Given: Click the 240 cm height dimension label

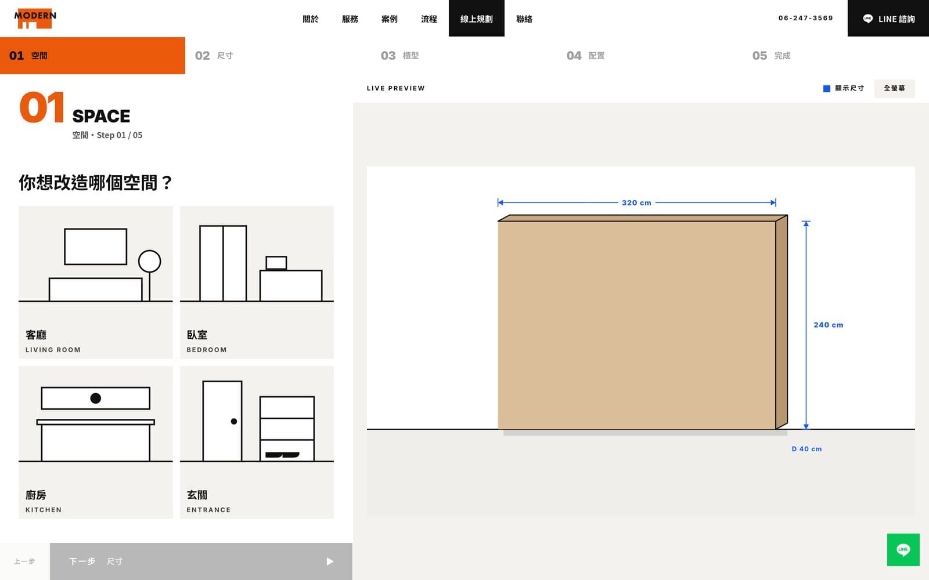Looking at the screenshot, I should [829, 325].
